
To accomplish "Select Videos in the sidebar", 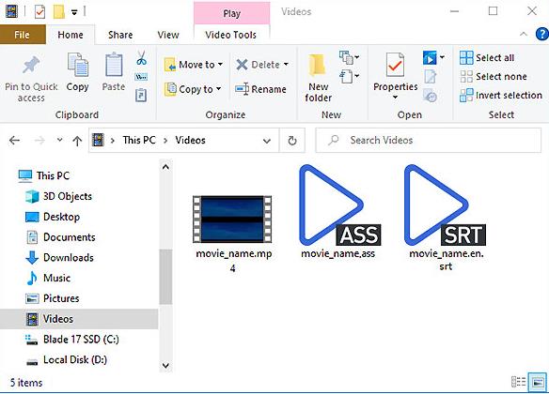I will tap(79, 319).
